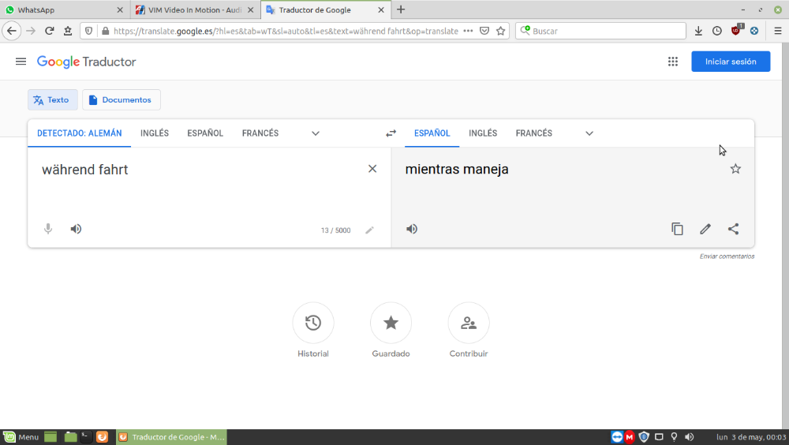This screenshot has width=789, height=445.
Task: Expand the target language list
Action: click(589, 133)
